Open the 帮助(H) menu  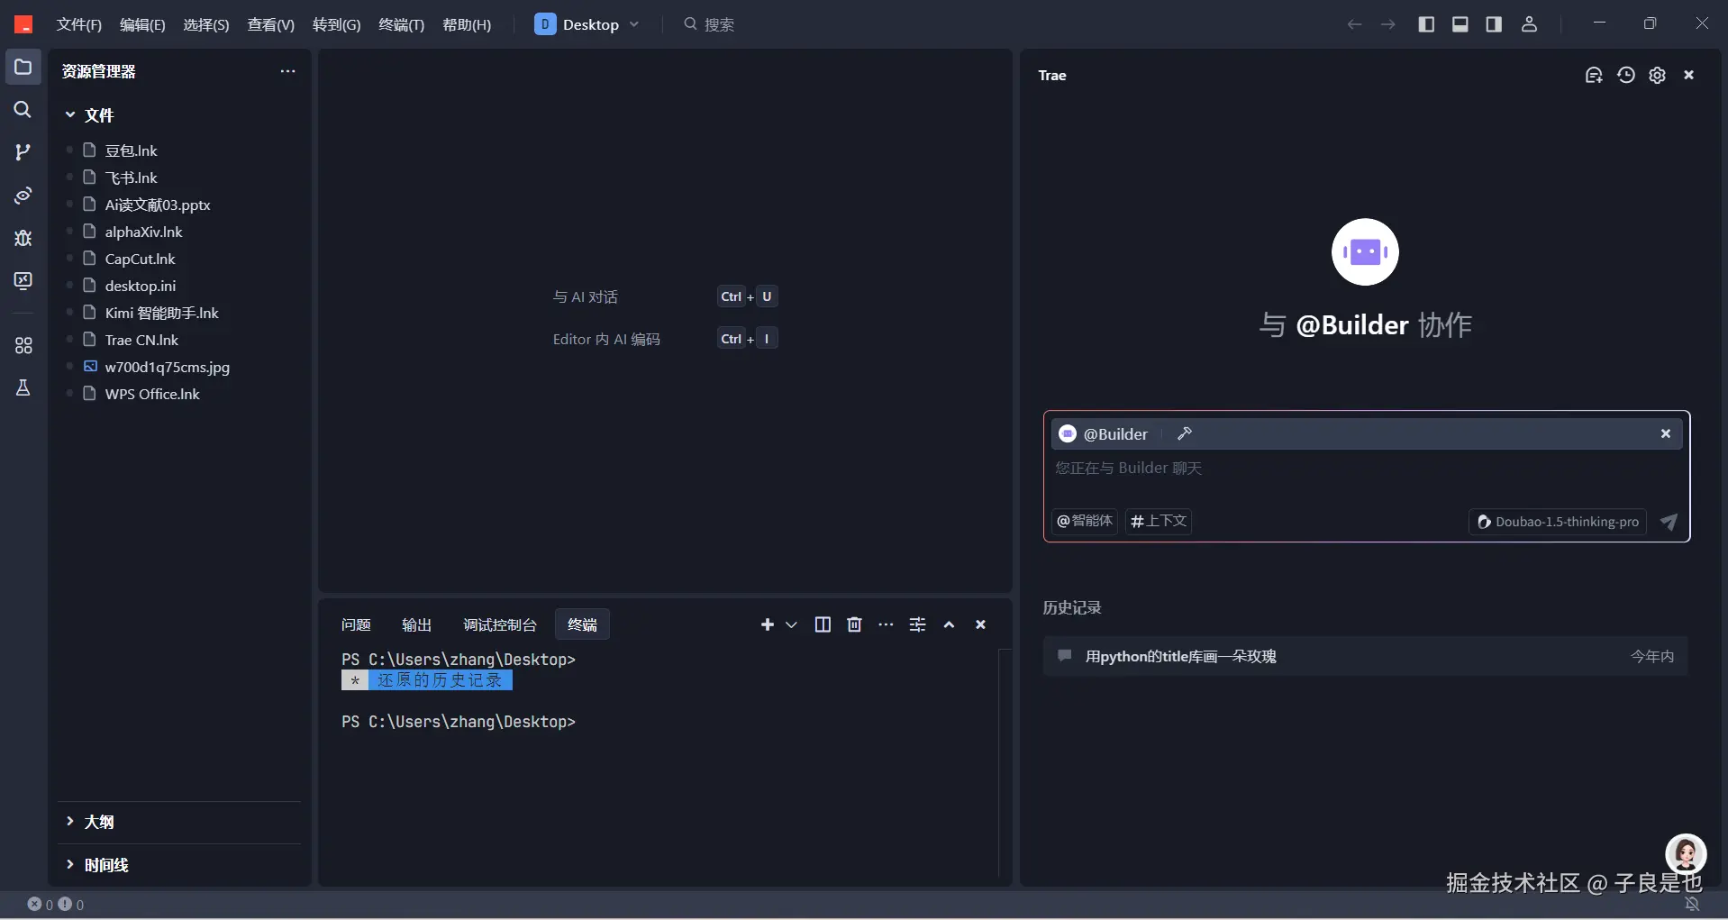pyautogui.click(x=467, y=24)
